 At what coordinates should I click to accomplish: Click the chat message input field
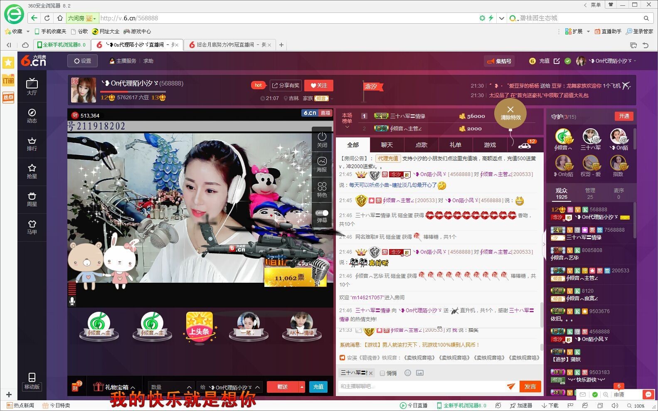[420, 387]
